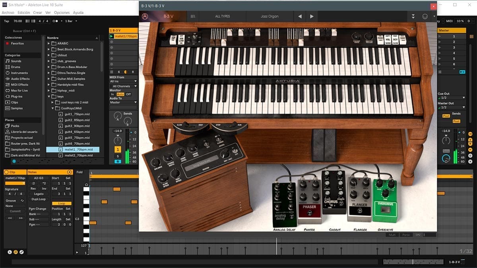Collapse the keys folder
Screen dimensions: 477x268
(x=49, y=96)
